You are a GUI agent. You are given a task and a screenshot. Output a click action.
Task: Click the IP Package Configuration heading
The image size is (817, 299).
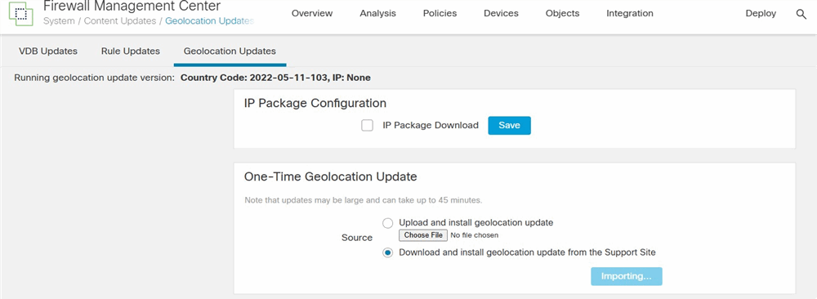point(315,103)
